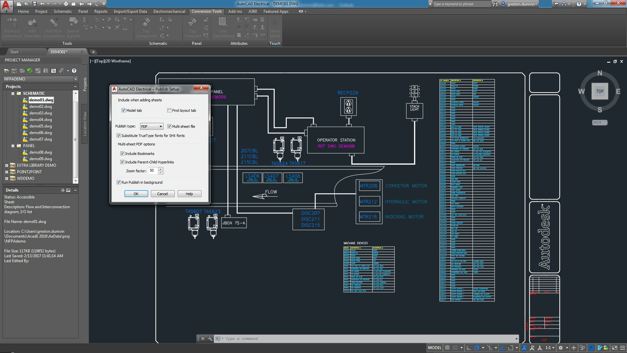Open the NFPADEMO project selector dropdown

pos(76,79)
